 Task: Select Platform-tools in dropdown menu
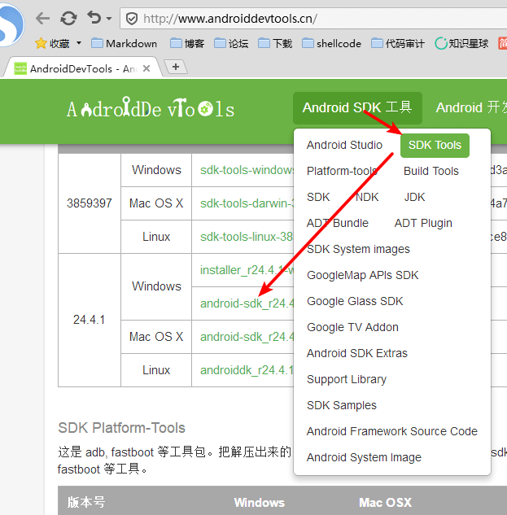point(342,171)
